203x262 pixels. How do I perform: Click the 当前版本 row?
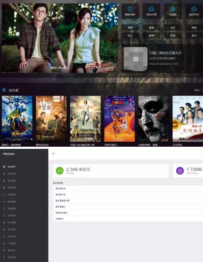128,219
